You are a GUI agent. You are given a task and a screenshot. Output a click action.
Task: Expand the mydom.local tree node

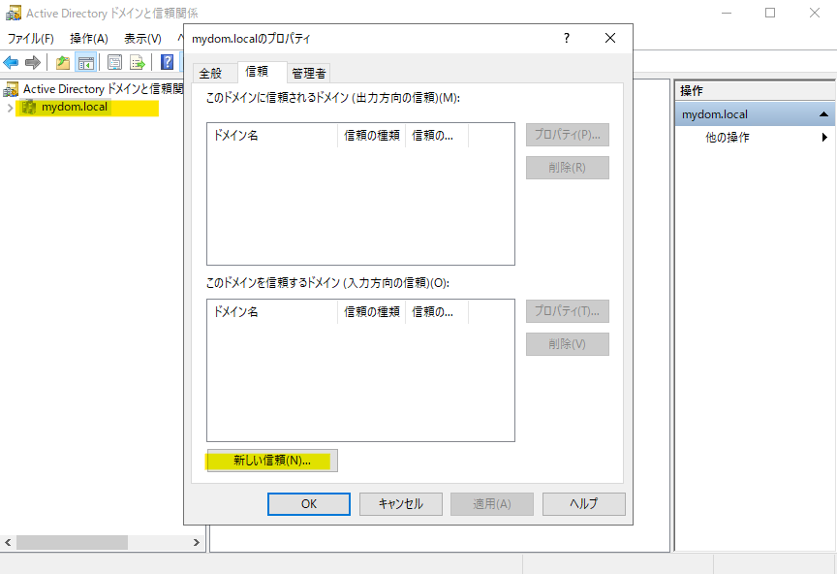[x=10, y=107]
